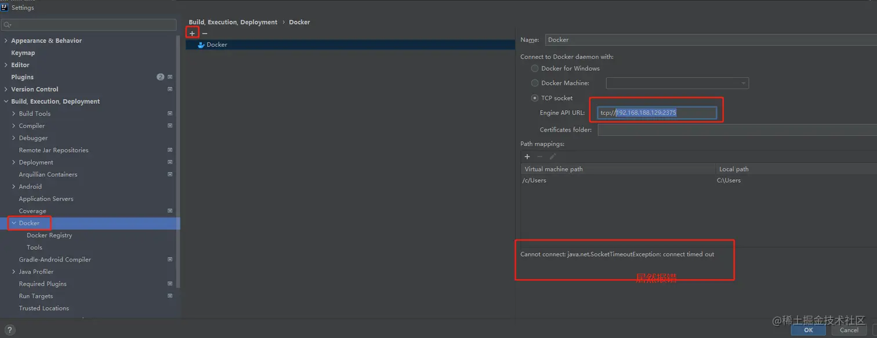Image resolution: width=877 pixels, height=338 pixels.
Task: Click the project-level icon beside Deployment
Action: click(170, 162)
